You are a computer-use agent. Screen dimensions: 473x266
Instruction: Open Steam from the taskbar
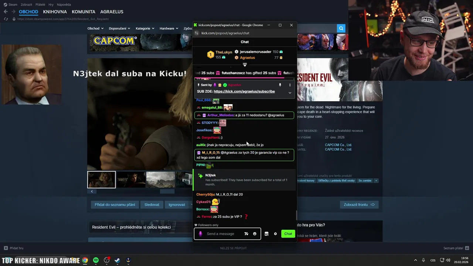[117, 260]
